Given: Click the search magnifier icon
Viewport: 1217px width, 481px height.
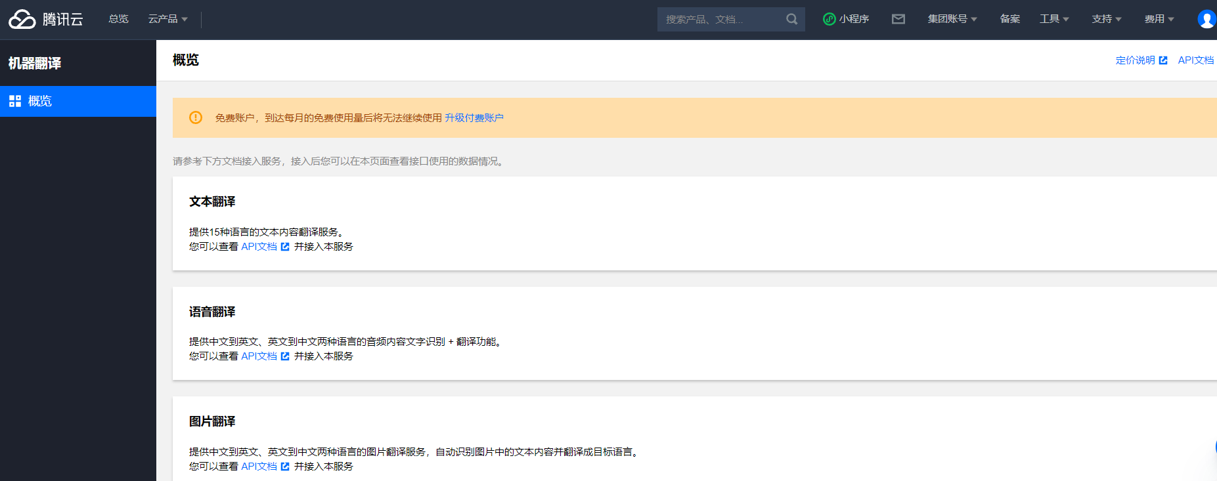Looking at the screenshot, I should click(x=791, y=19).
